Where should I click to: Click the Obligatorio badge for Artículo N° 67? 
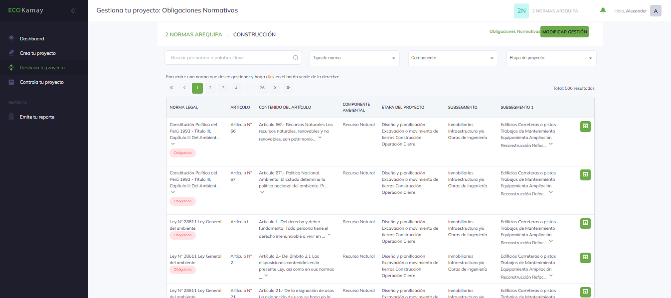pos(182,201)
